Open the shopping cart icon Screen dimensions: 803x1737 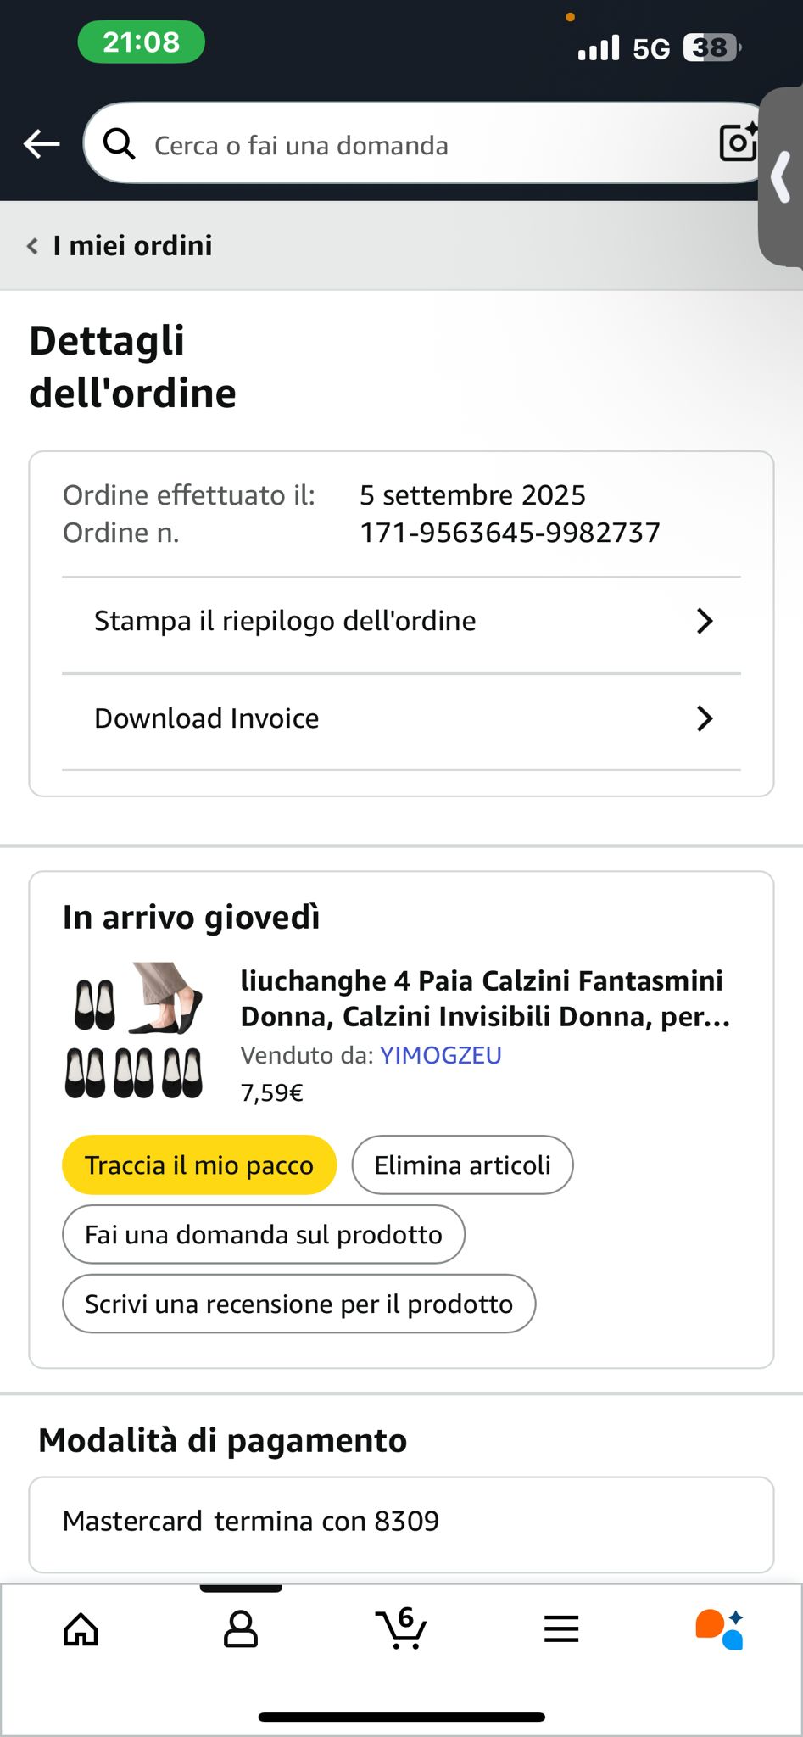coord(401,1628)
